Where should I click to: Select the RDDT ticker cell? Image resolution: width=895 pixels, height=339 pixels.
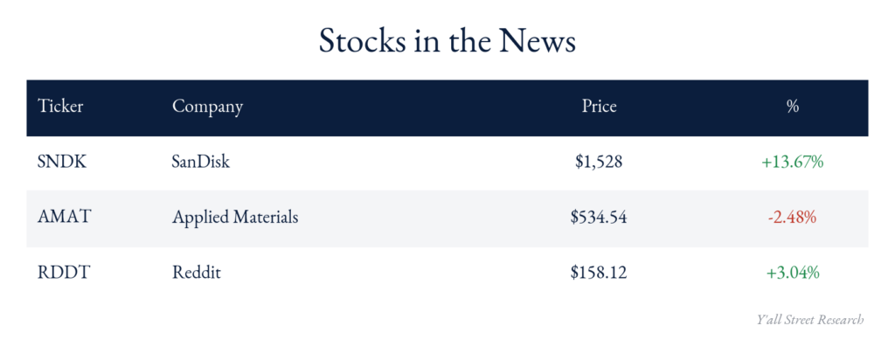coord(62,273)
